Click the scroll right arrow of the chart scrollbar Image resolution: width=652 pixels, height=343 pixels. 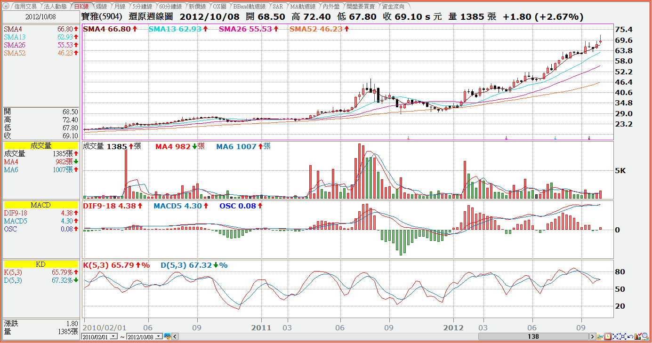click(593, 336)
